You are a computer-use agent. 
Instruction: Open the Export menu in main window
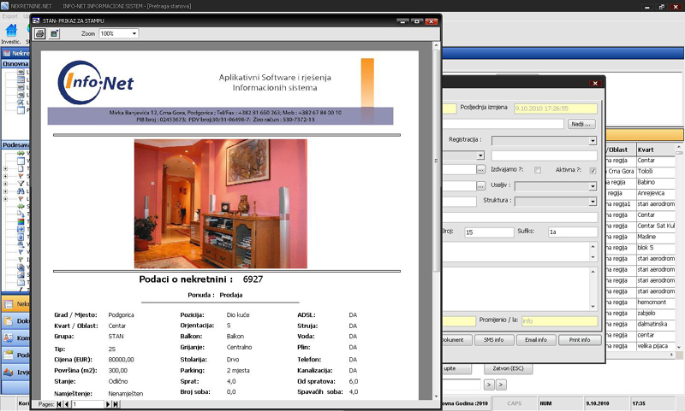point(9,16)
